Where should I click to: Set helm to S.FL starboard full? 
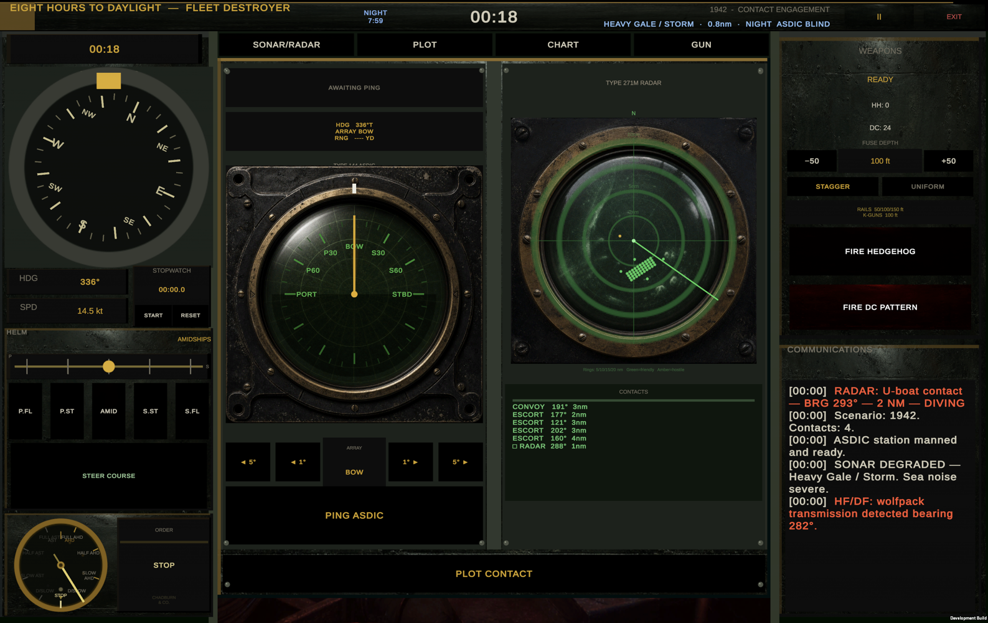click(x=192, y=411)
